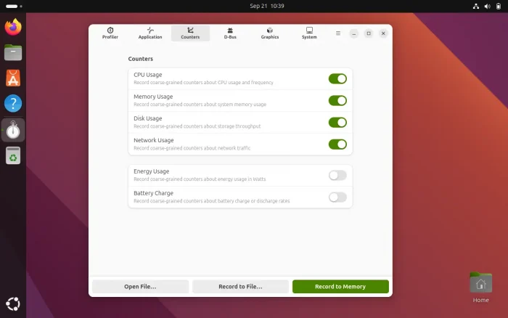The image size is (508, 318).
Task: Switch to the Application tab
Action: [150, 33]
